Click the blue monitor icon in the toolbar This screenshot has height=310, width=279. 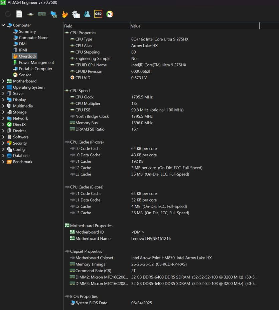[x=54, y=14]
